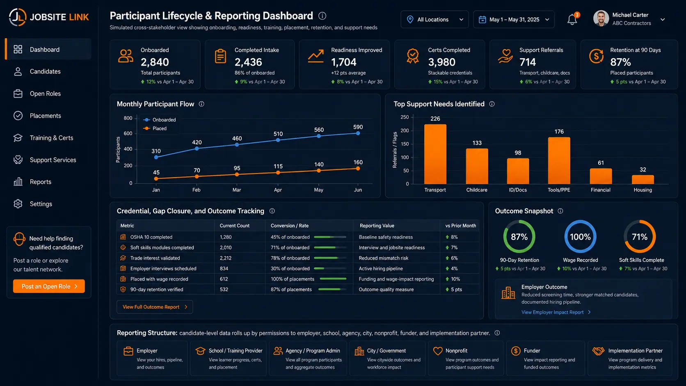Open the notifications bell

pyautogui.click(x=572, y=19)
